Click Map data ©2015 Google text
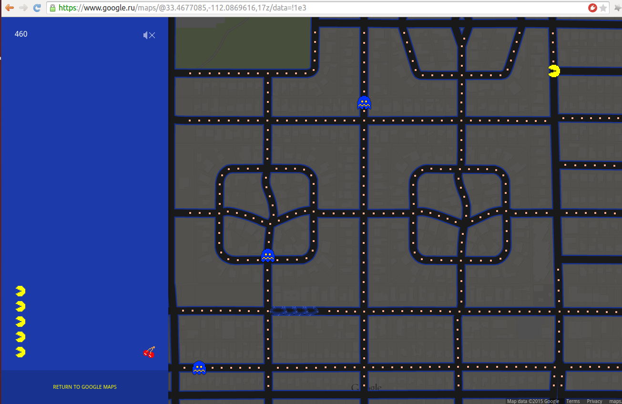The width and height of the screenshot is (622, 404). click(x=533, y=401)
